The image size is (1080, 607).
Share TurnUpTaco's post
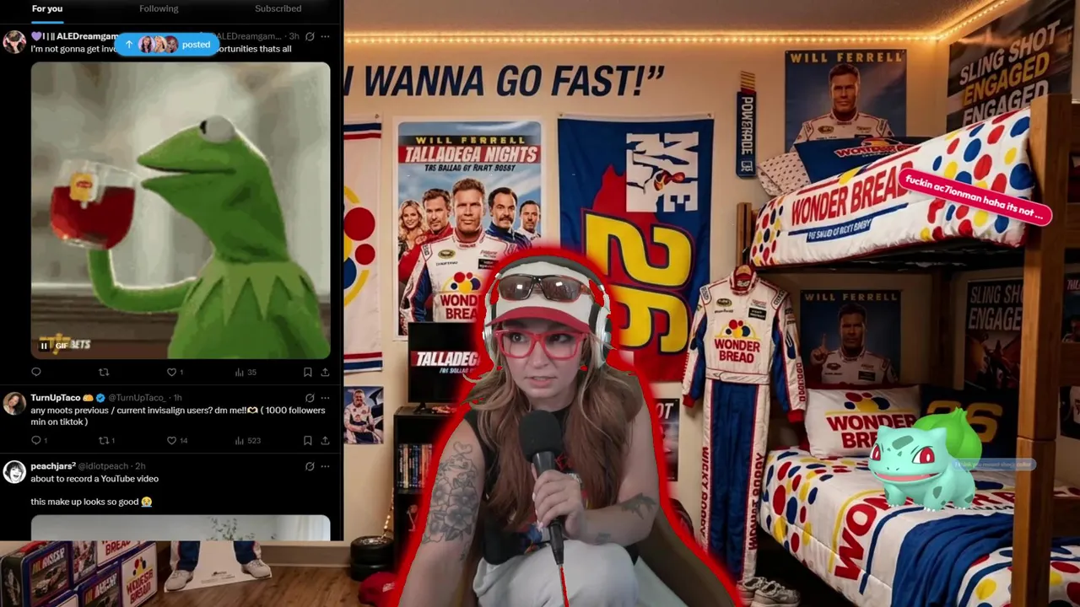coord(325,440)
